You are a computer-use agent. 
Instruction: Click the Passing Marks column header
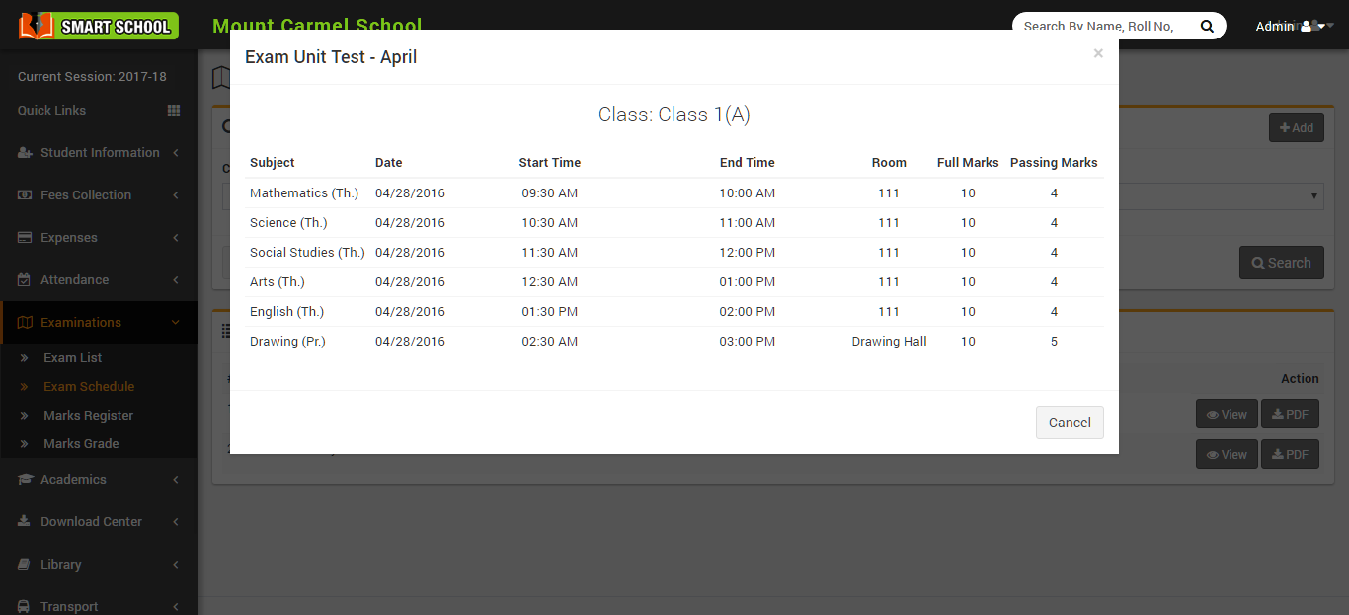pyautogui.click(x=1054, y=163)
